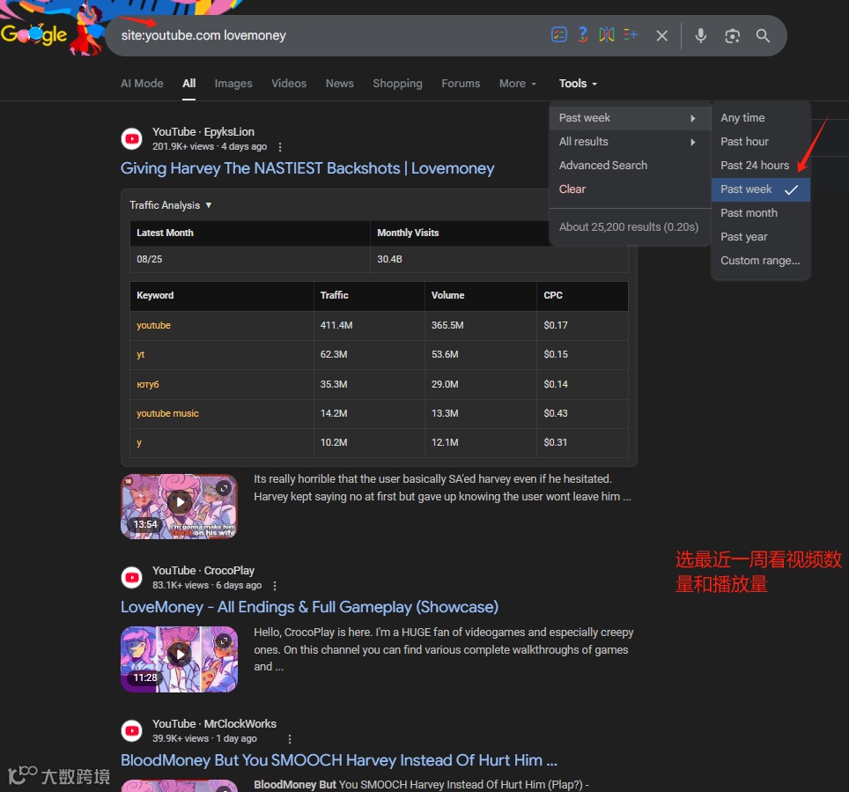
Task: Click YouTube favicon of EpyksLion result
Action: [x=131, y=138]
